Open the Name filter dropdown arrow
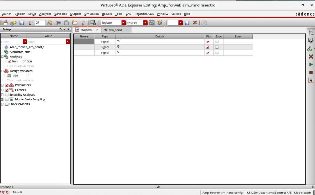This screenshot has width=315, height=195. point(25,41)
